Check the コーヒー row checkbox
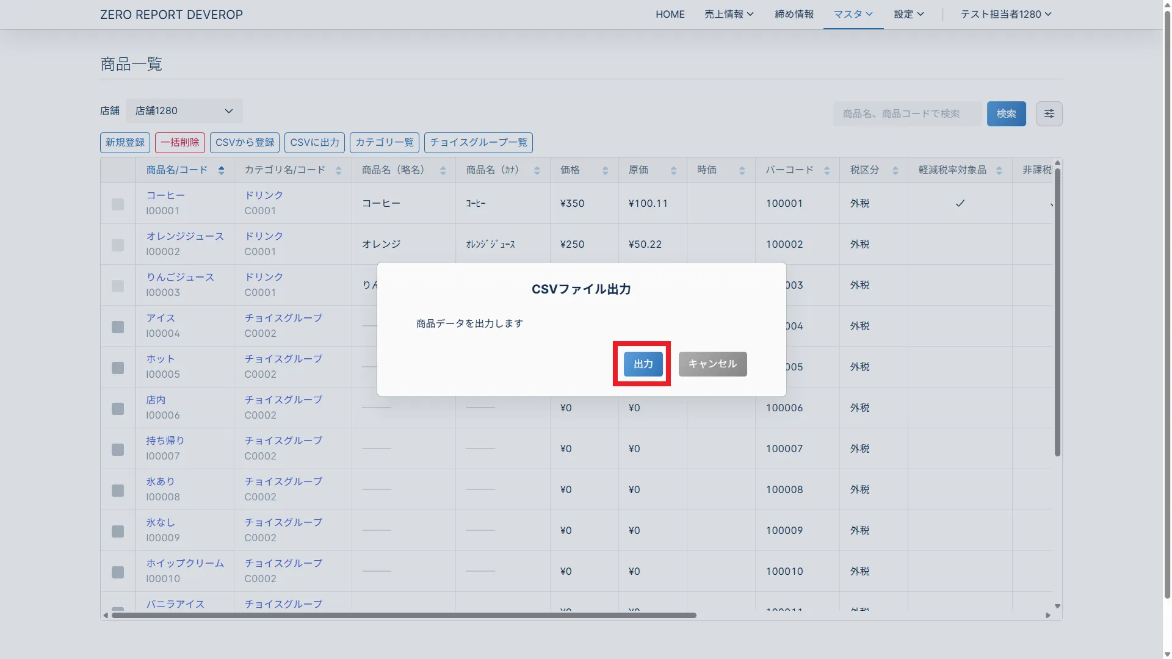The width and height of the screenshot is (1172, 659). 118,204
